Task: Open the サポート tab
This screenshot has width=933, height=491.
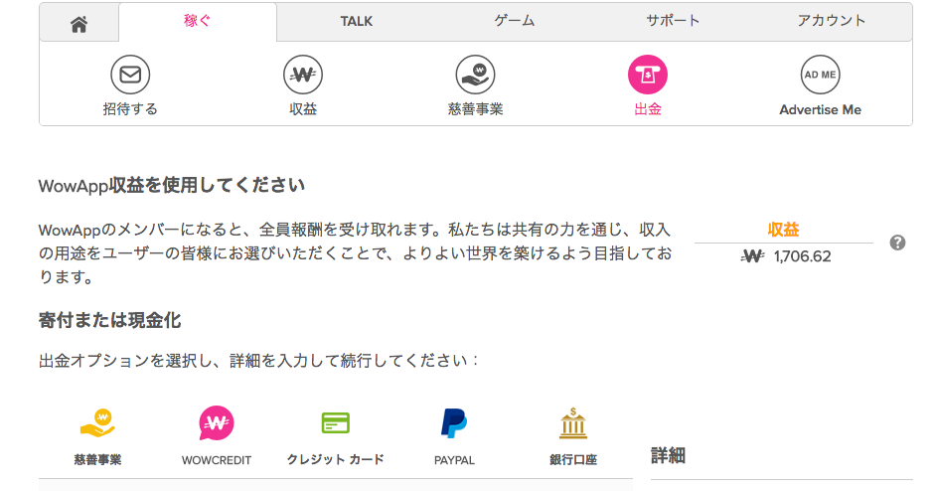Action: [x=673, y=21]
